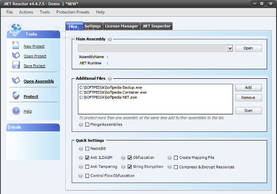Click the Remove button
This screenshot has height=194, width=277.
248,98
